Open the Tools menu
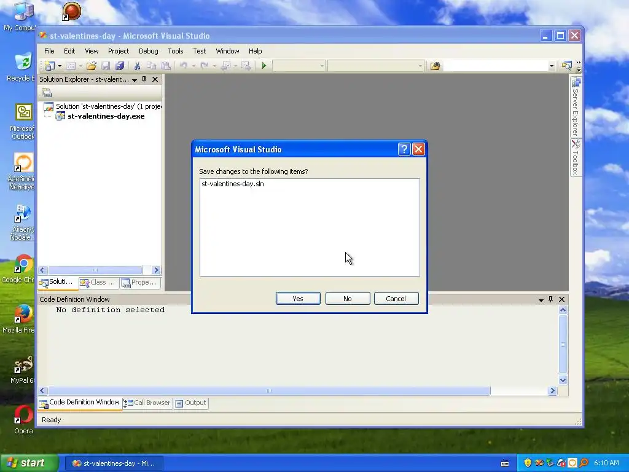 tap(175, 51)
